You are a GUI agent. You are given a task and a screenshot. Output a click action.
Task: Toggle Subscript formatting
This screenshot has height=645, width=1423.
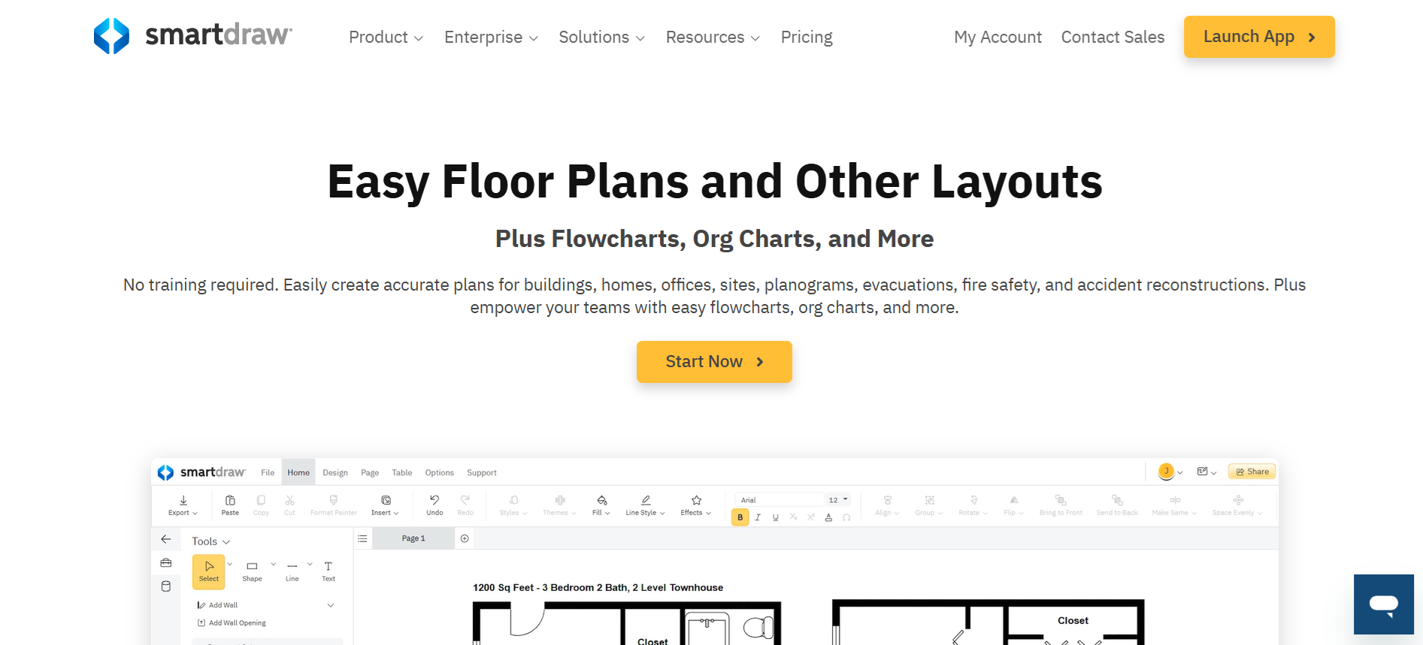tap(793, 517)
